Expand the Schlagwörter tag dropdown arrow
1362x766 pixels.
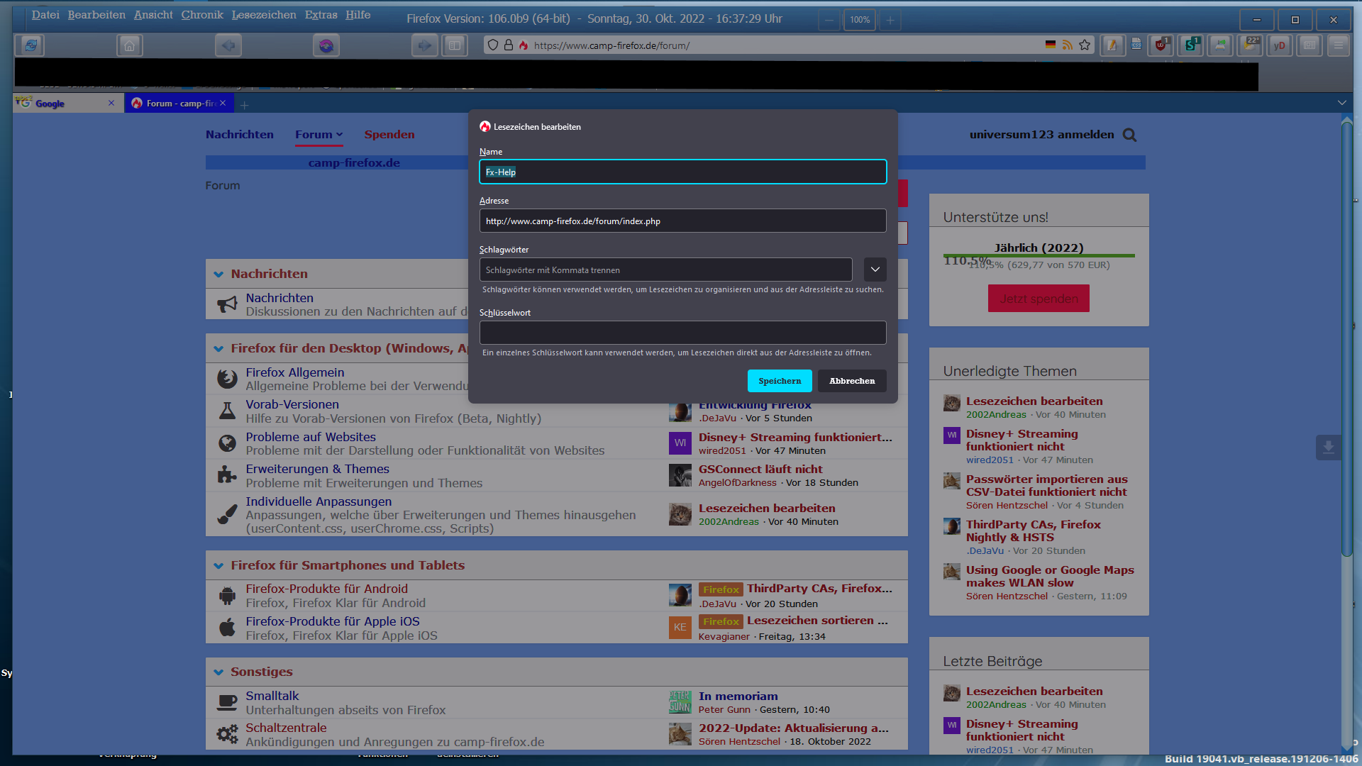point(875,270)
